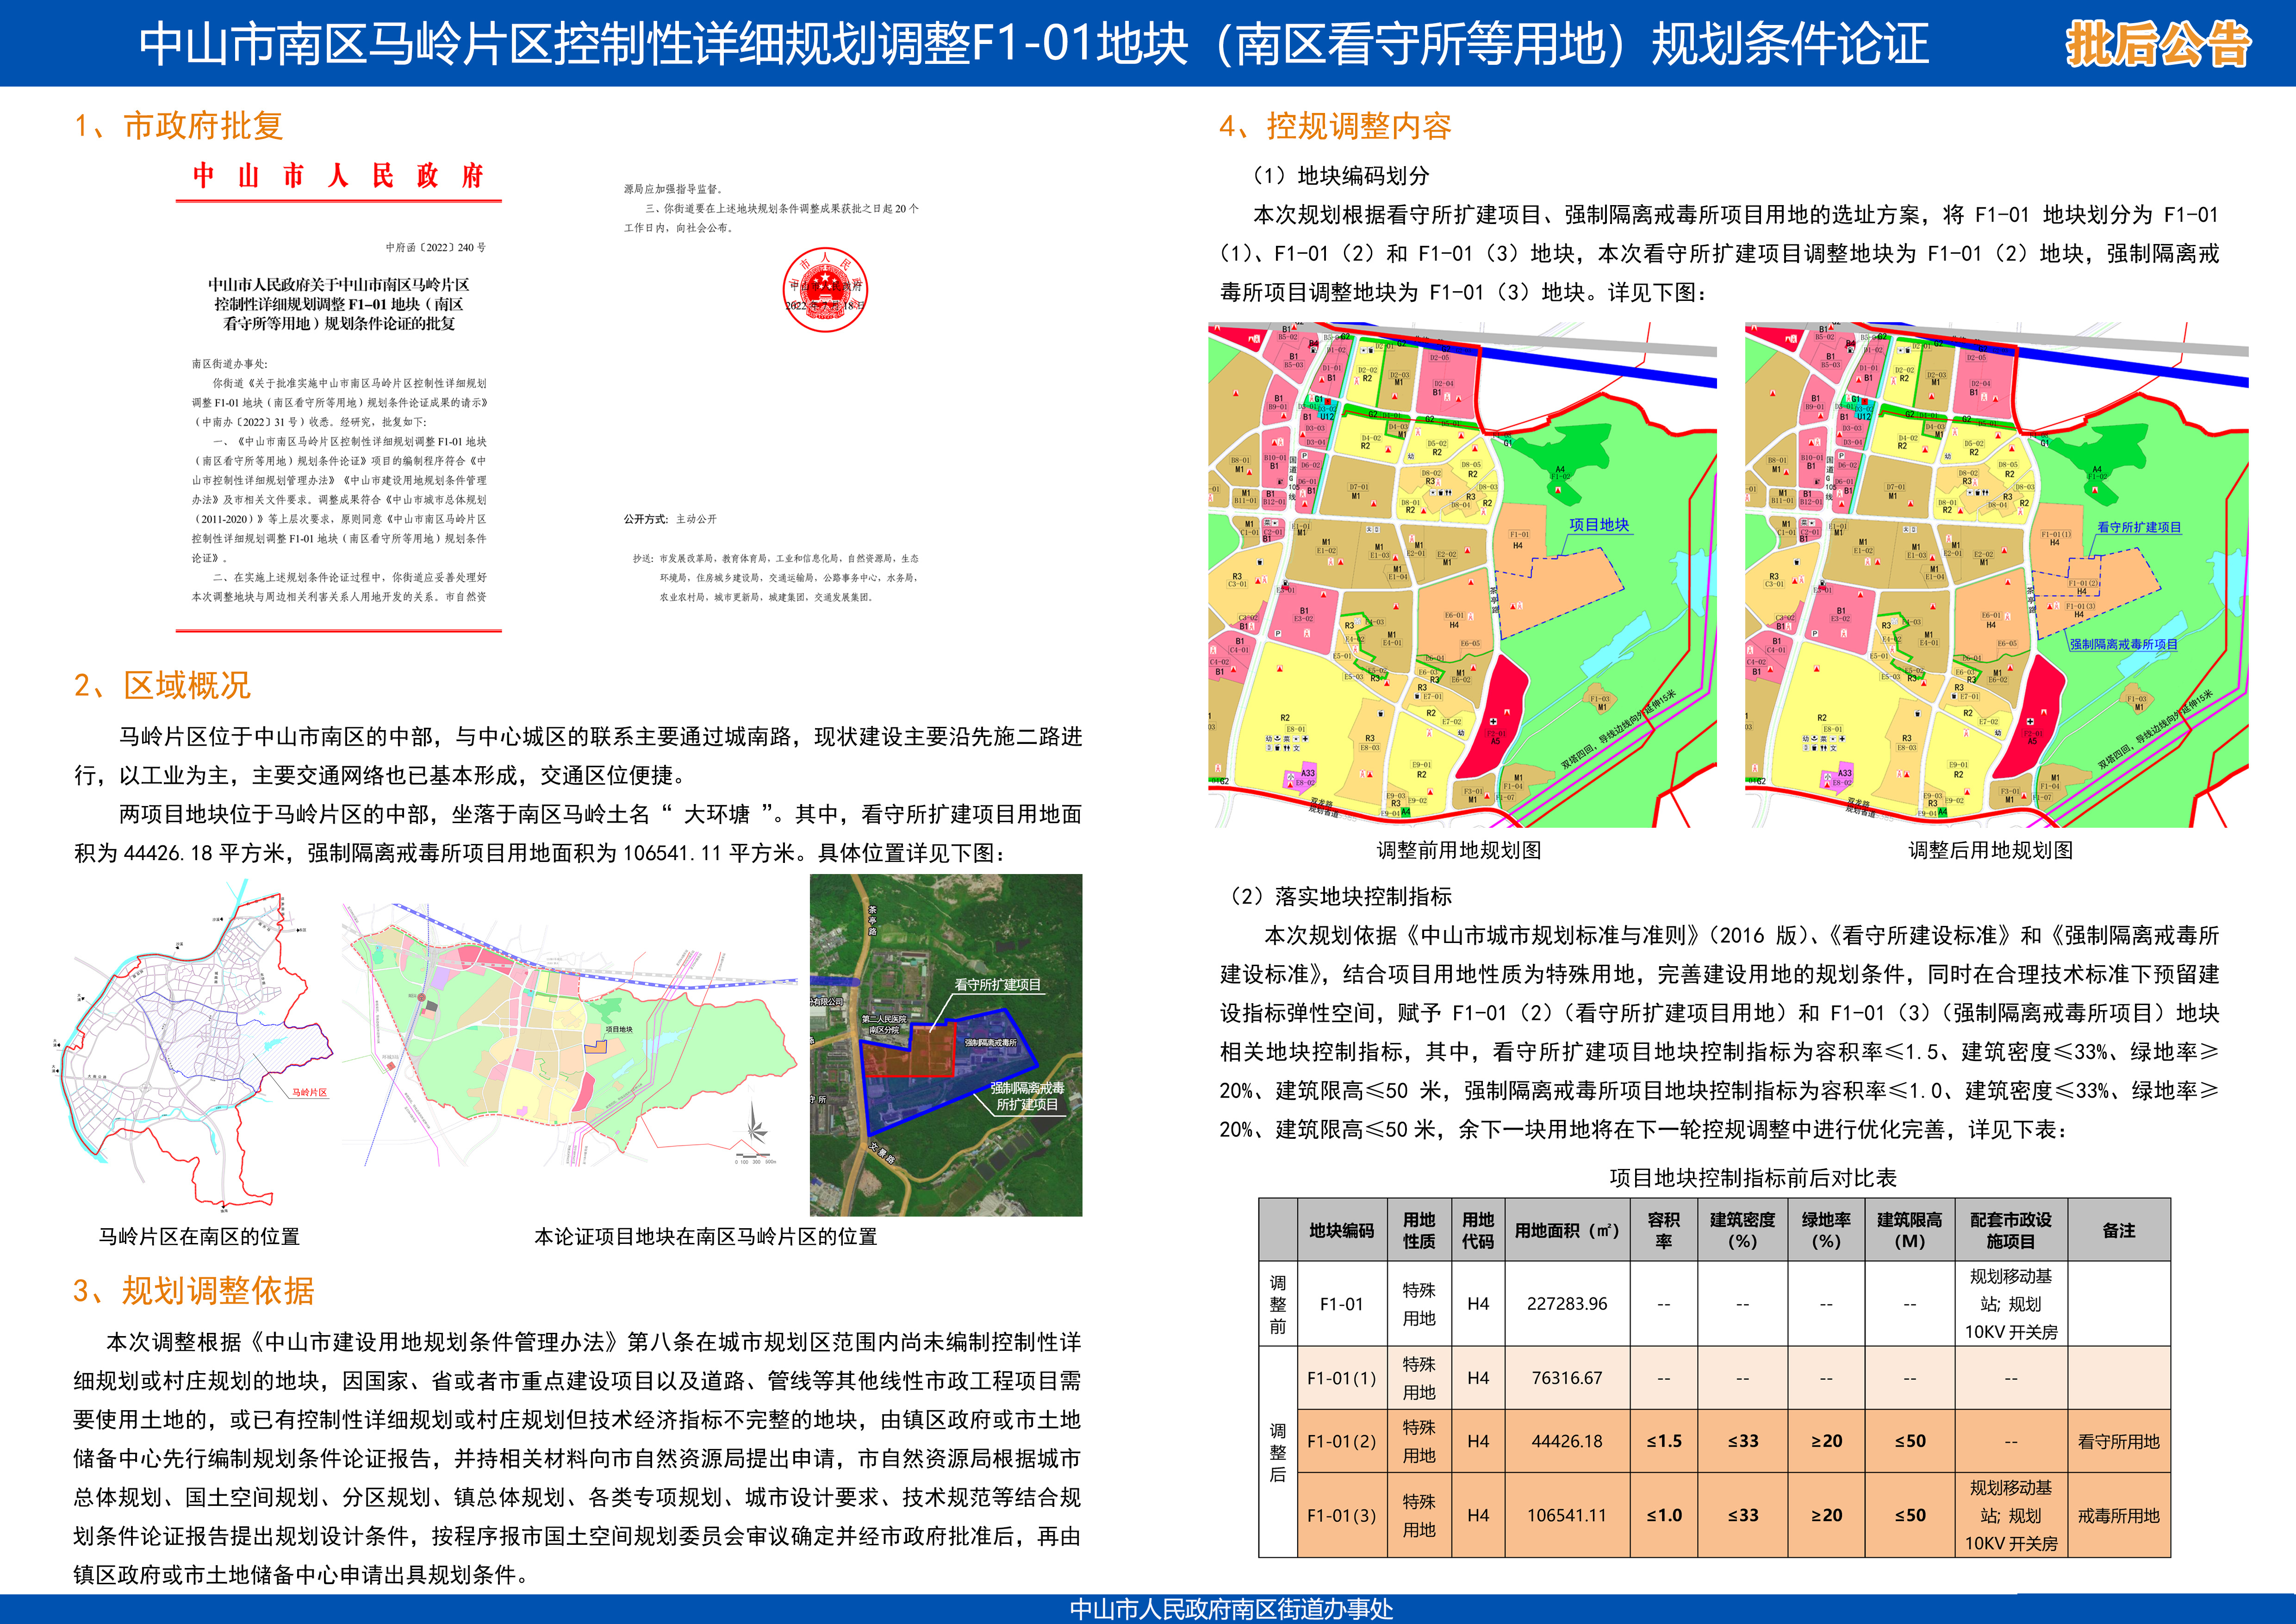Open the satellite image of the project sites
Viewport: 2296px width, 1624px height.
(x=946, y=1045)
